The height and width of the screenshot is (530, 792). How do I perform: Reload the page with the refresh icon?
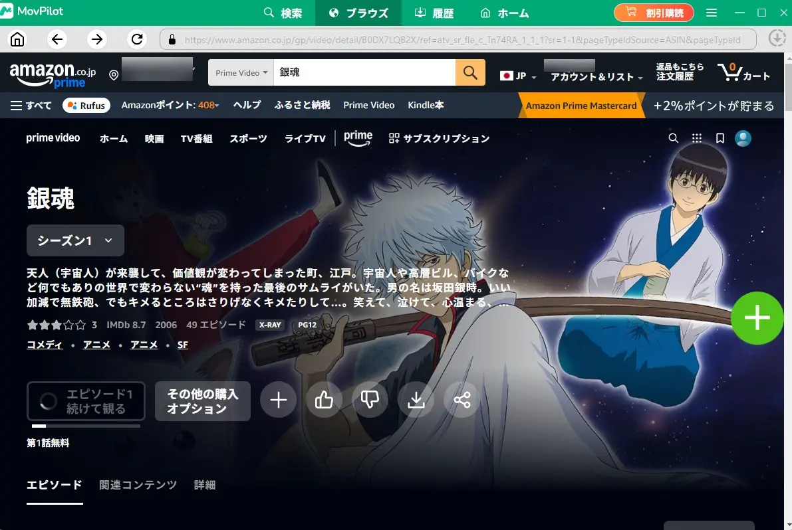tap(137, 39)
